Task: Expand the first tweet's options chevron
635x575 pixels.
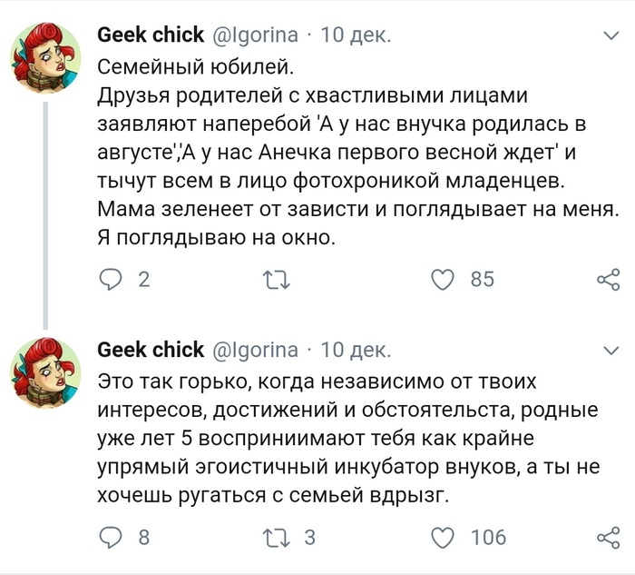Action: pyautogui.click(x=611, y=37)
